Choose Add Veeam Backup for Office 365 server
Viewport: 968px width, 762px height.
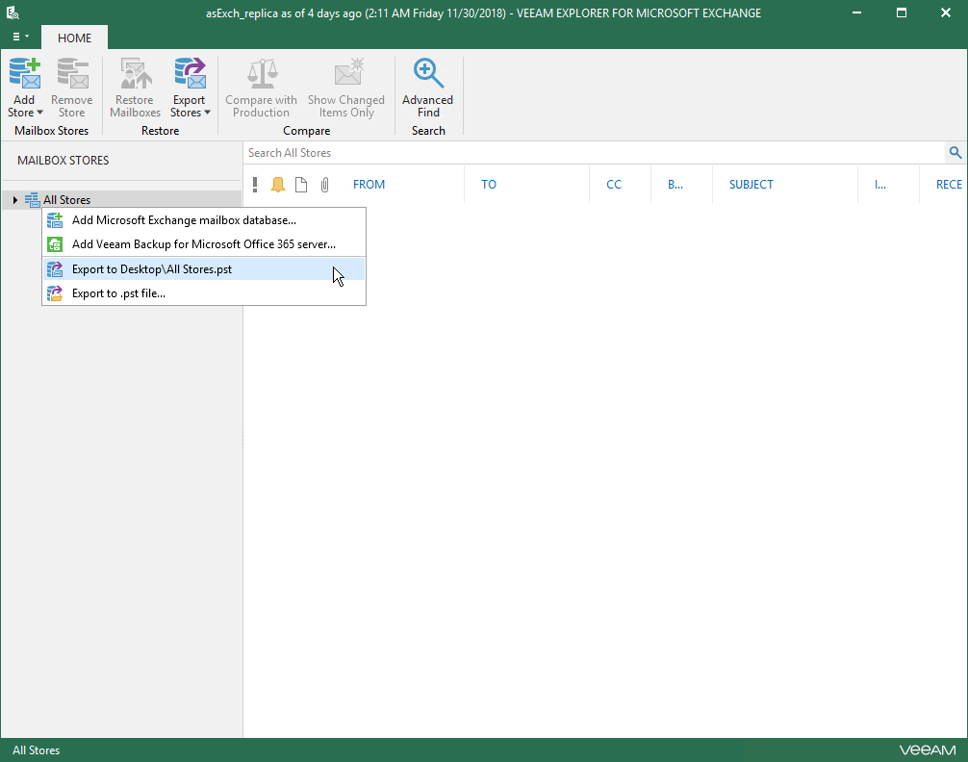tap(204, 244)
